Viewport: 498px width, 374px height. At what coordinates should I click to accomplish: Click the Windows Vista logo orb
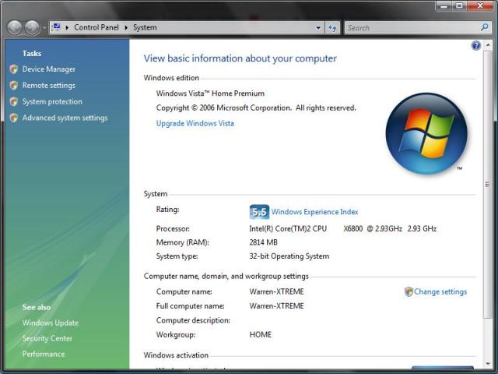coord(426,133)
